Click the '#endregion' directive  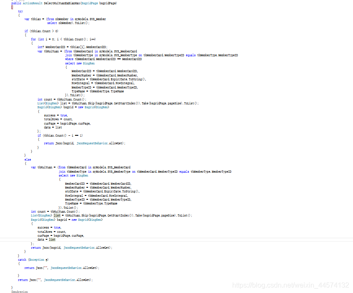(20, 292)
